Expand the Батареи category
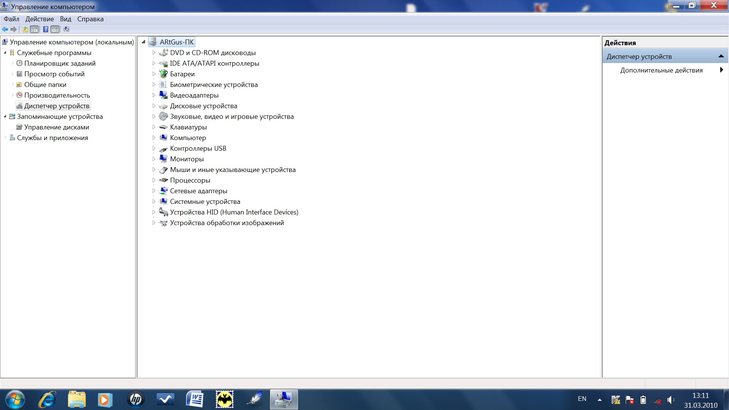 coord(154,74)
